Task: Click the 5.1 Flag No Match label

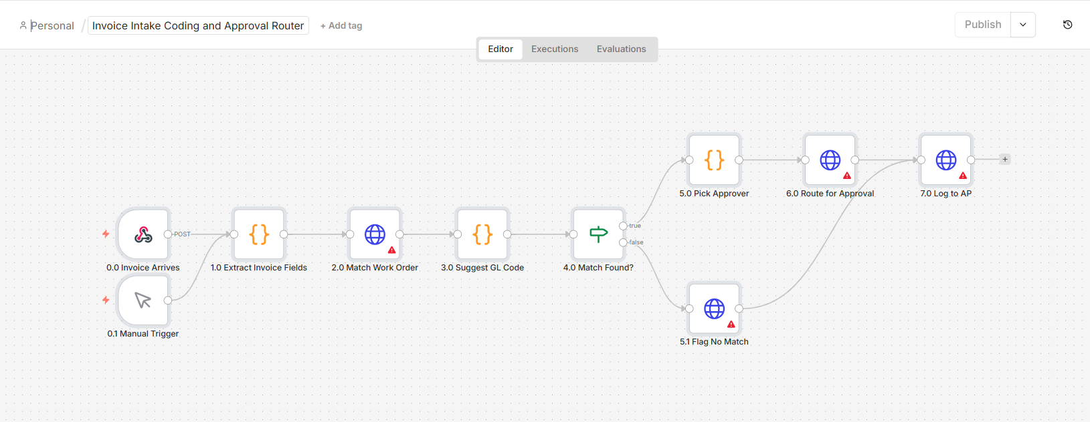Action: (x=714, y=342)
